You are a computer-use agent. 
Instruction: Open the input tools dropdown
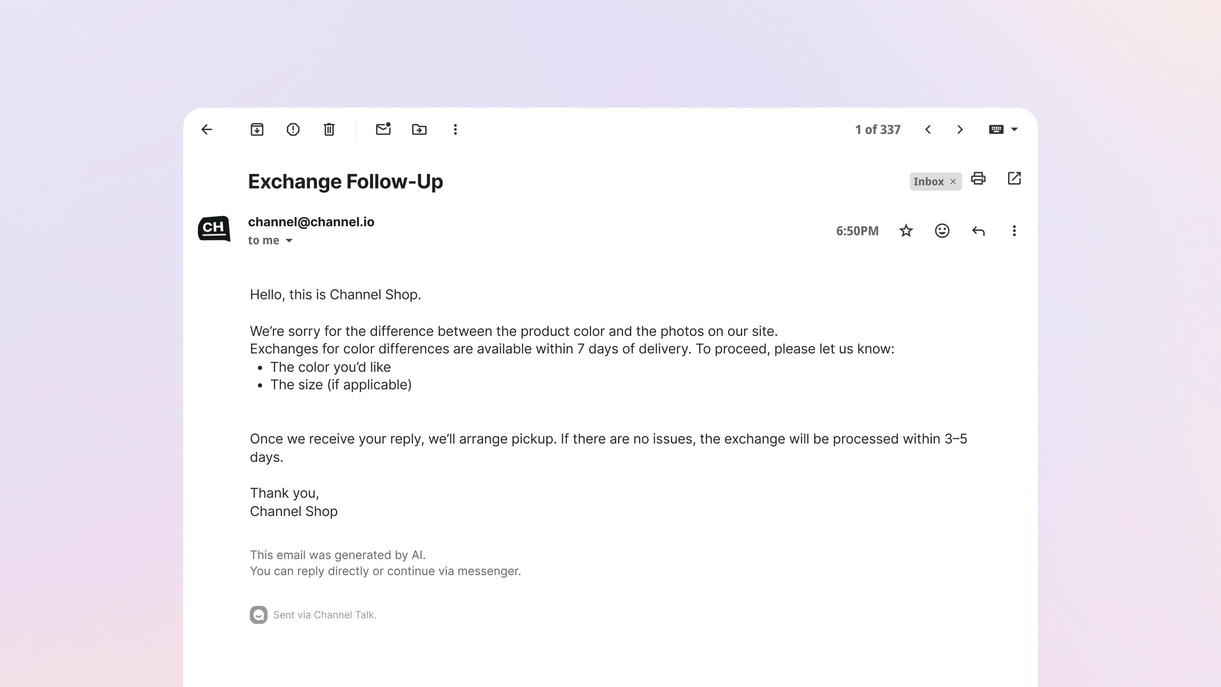pyautogui.click(x=1014, y=129)
